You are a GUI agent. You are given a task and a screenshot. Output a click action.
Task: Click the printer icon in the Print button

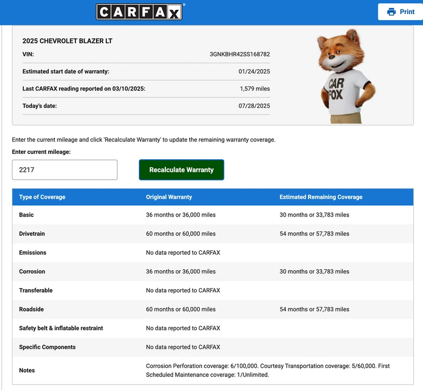point(391,12)
